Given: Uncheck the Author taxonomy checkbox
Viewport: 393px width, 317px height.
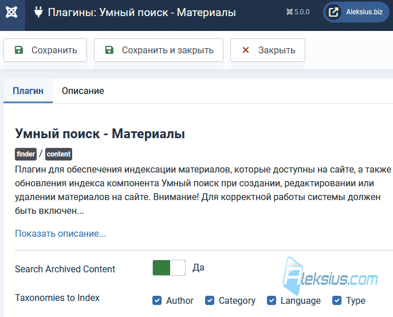Looking at the screenshot, I should tap(157, 300).
